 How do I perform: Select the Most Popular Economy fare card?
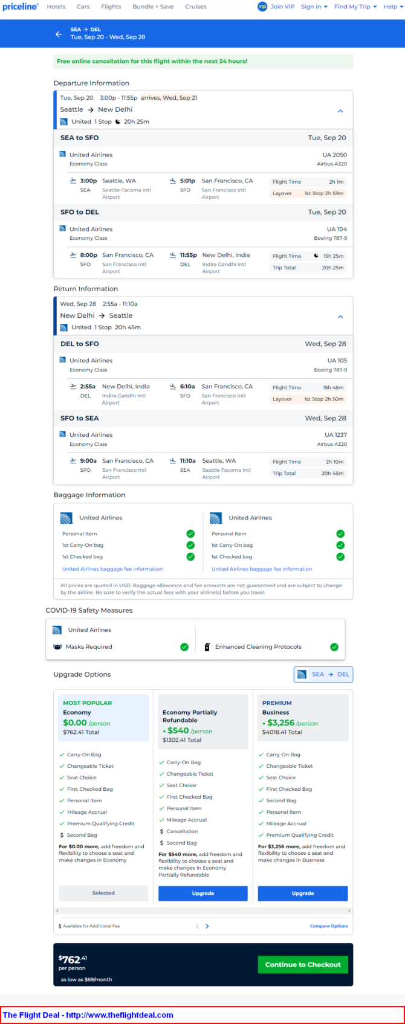pyautogui.click(x=103, y=718)
